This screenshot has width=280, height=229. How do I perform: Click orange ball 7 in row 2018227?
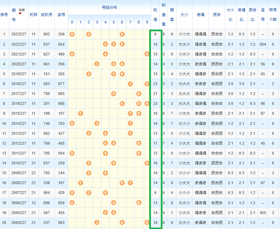[130, 84]
